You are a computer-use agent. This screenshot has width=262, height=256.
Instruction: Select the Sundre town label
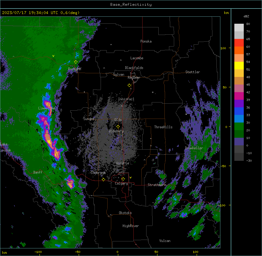coord(89,119)
